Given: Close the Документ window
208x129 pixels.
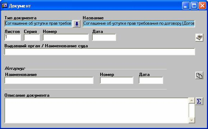Looking at the screenshot, I should coord(202,6).
